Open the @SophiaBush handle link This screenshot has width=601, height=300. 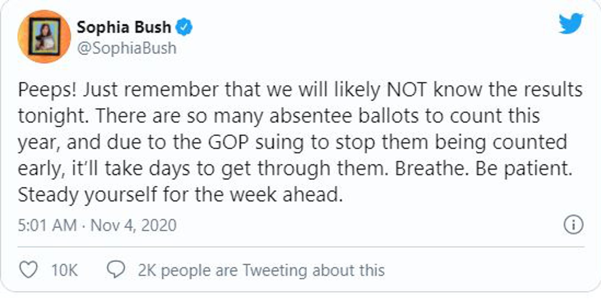pyautogui.click(x=127, y=48)
